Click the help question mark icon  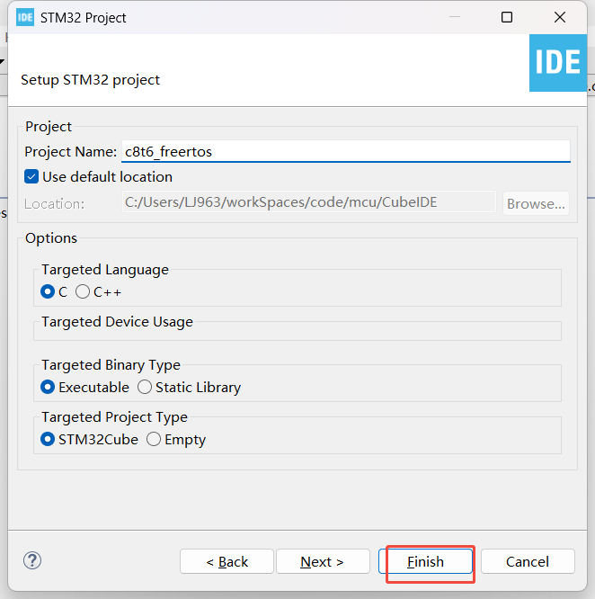[x=32, y=560]
